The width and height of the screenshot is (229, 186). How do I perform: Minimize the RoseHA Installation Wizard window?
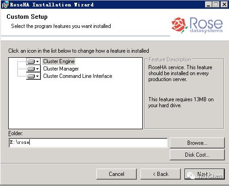point(208,5)
